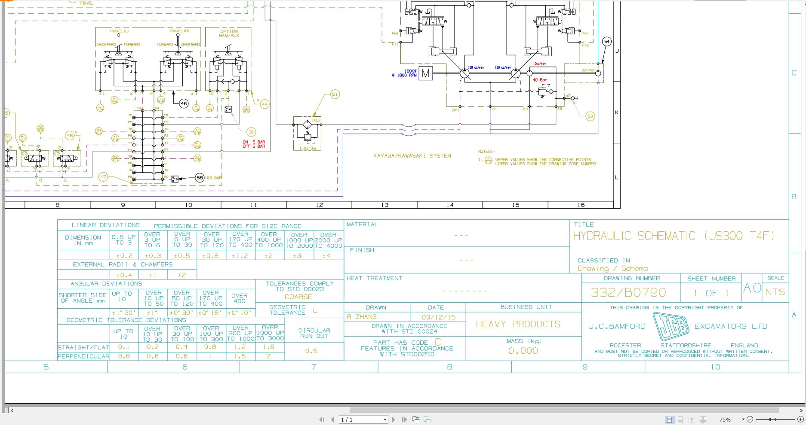Zoom out using the minus icon
The height and width of the screenshot is (425, 806).
pyautogui.click(x=750, y=419)
